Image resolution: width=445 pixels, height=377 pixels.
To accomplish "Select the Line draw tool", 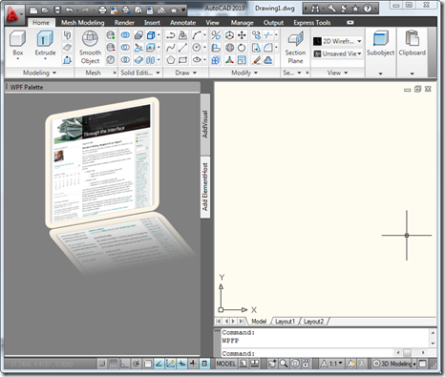I will tap(182, 48).
